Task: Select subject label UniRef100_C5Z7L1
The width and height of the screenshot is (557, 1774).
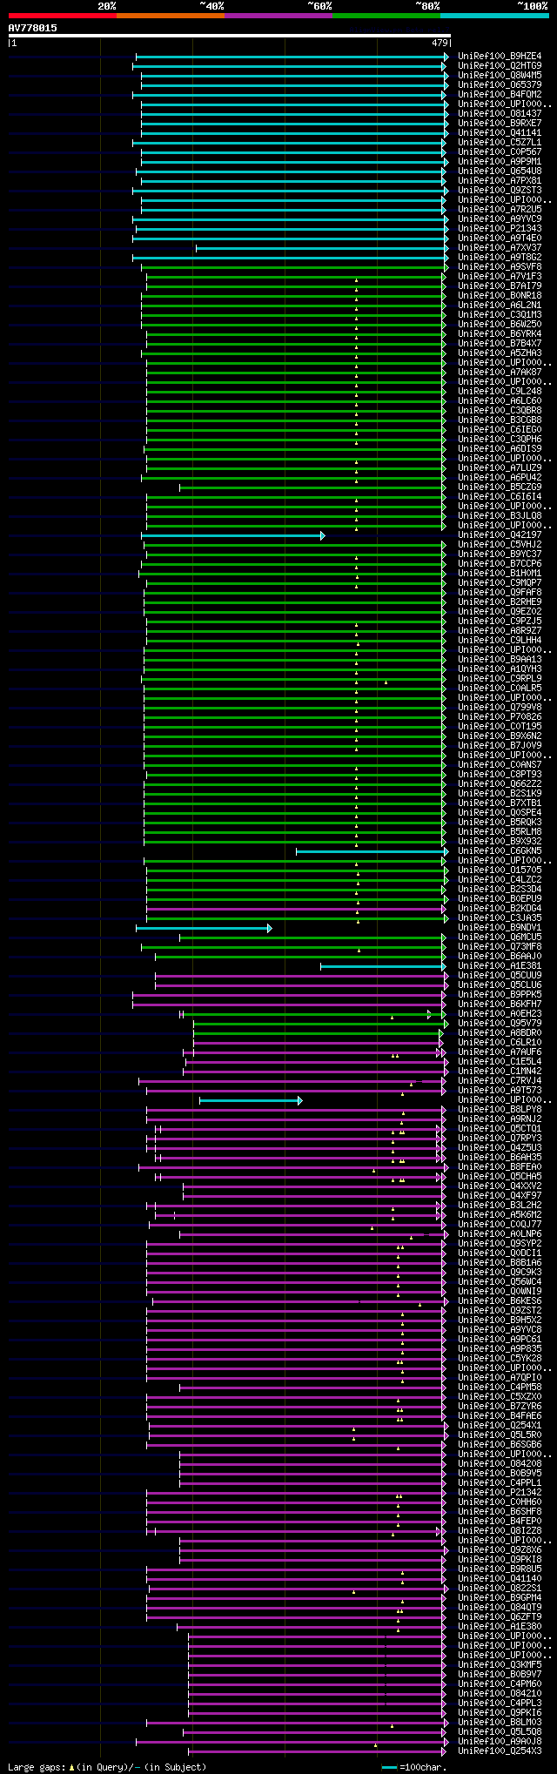Action: (x=500, y=143)
